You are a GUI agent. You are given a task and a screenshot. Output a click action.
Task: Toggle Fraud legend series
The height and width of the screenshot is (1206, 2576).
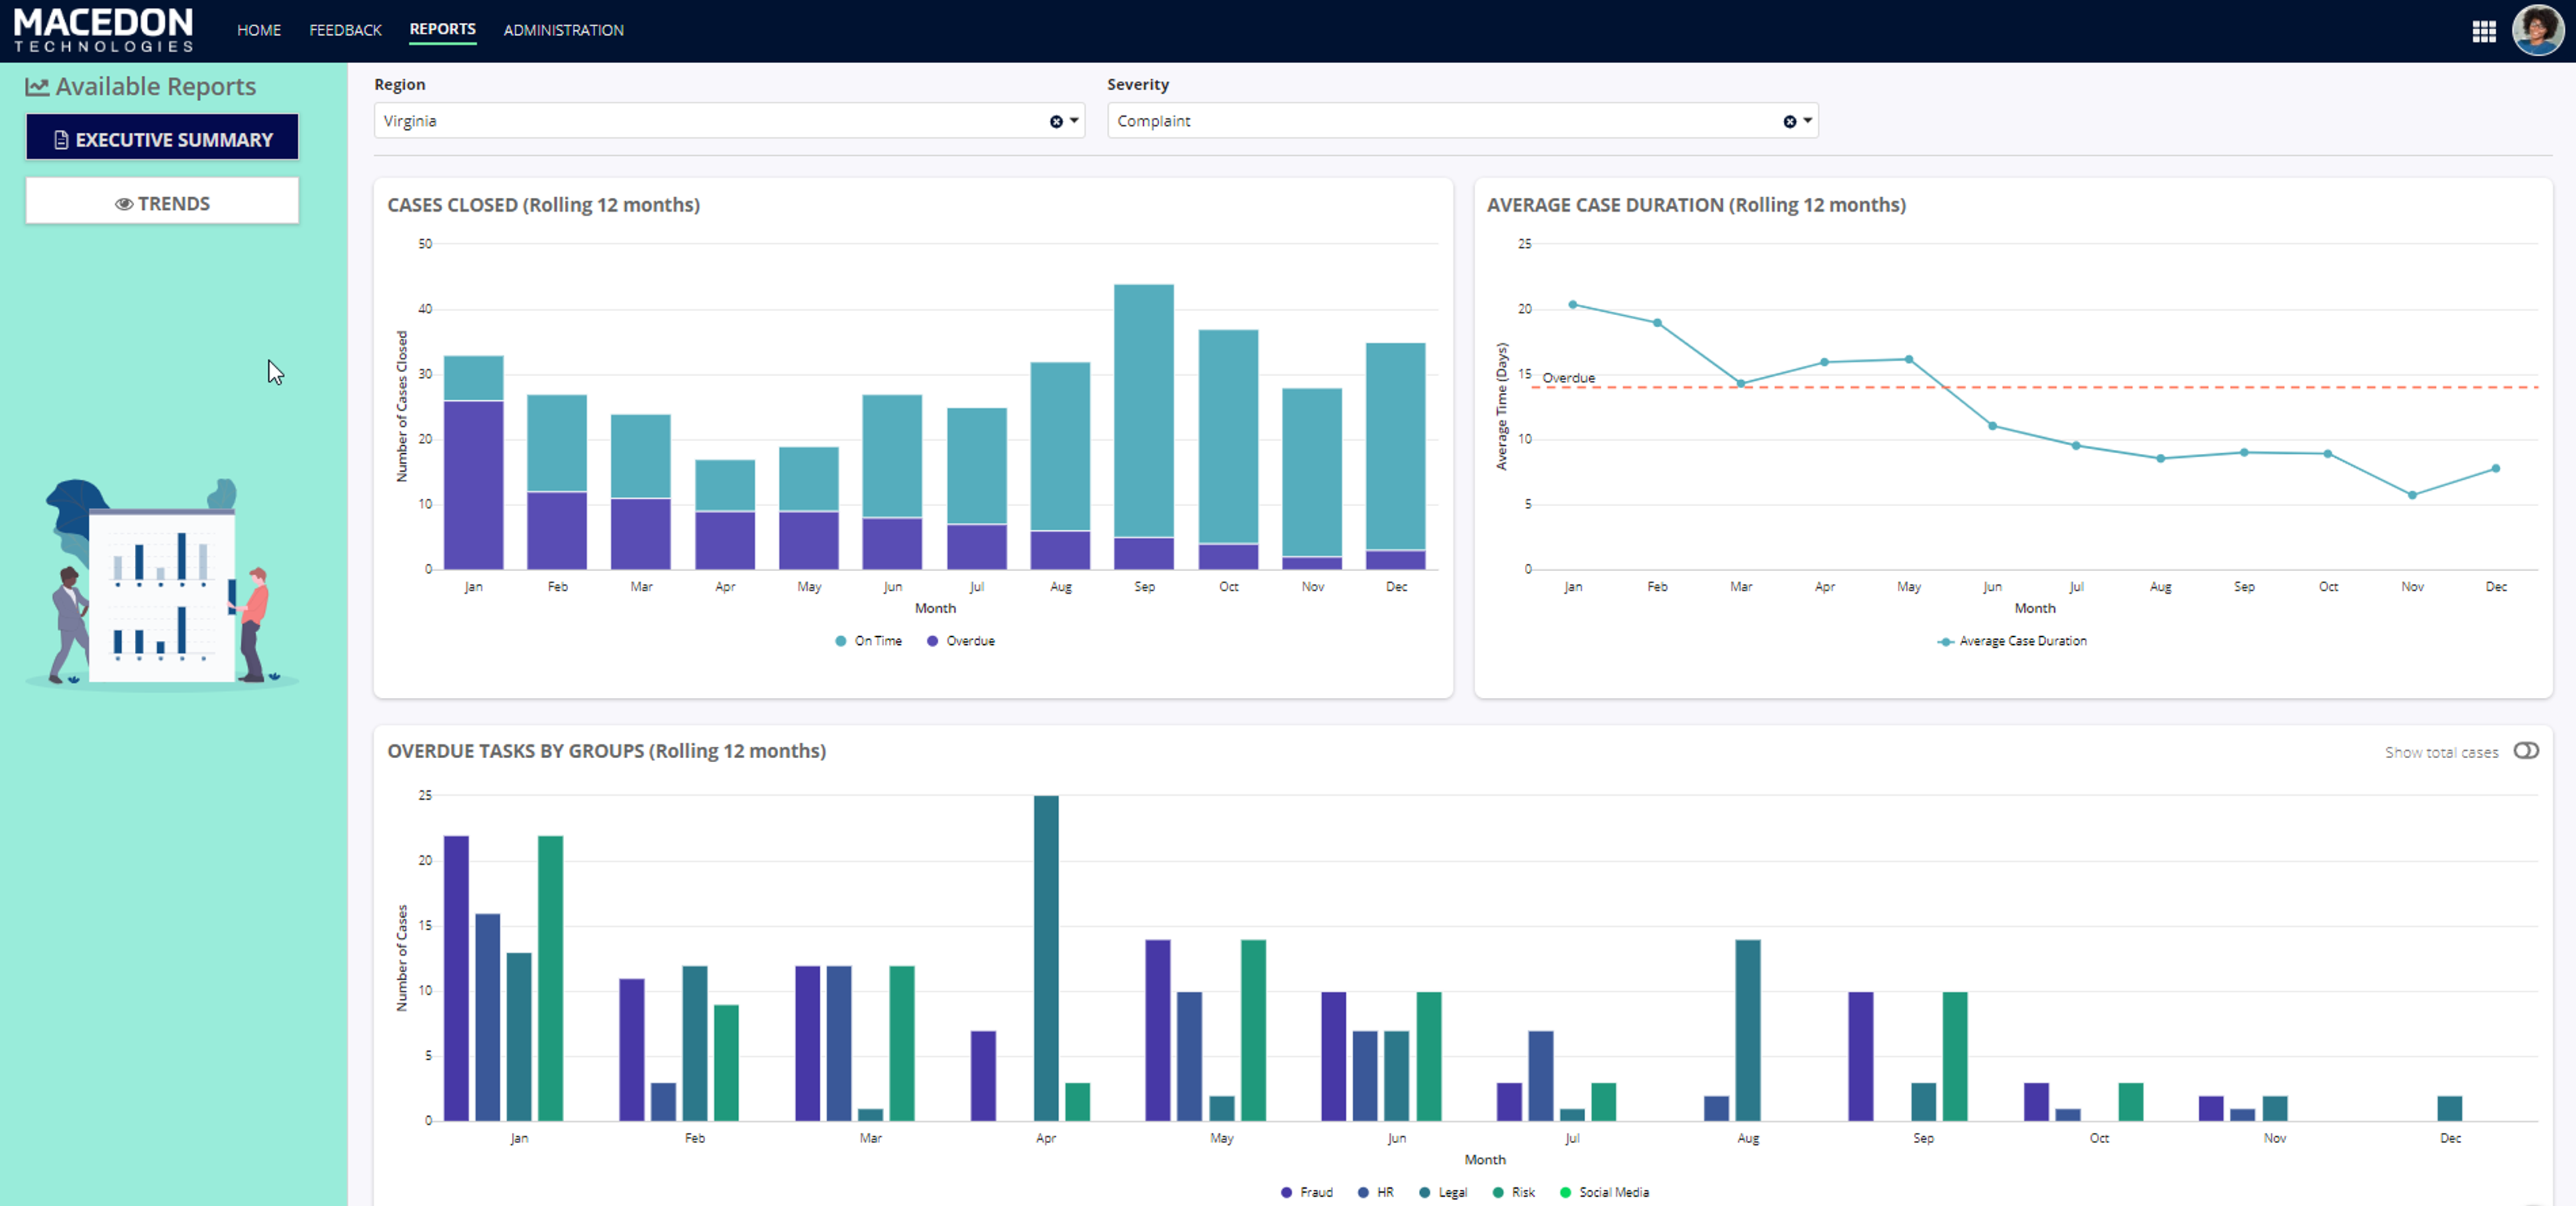click(1307, 1192)
